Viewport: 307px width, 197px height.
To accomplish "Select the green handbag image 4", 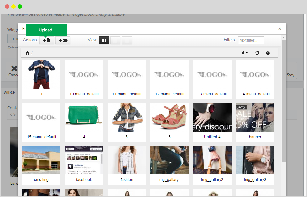I will tap(84, 117).
